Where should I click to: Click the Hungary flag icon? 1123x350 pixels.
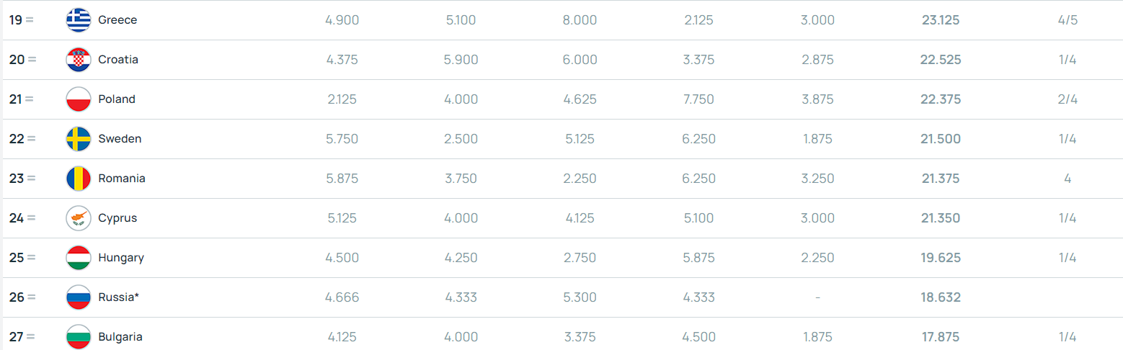coord(78,258)
